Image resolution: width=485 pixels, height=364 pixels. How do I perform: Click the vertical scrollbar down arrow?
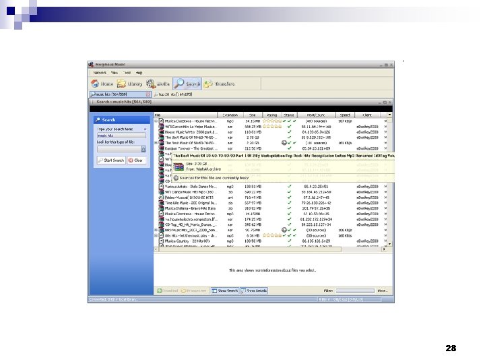389,244
